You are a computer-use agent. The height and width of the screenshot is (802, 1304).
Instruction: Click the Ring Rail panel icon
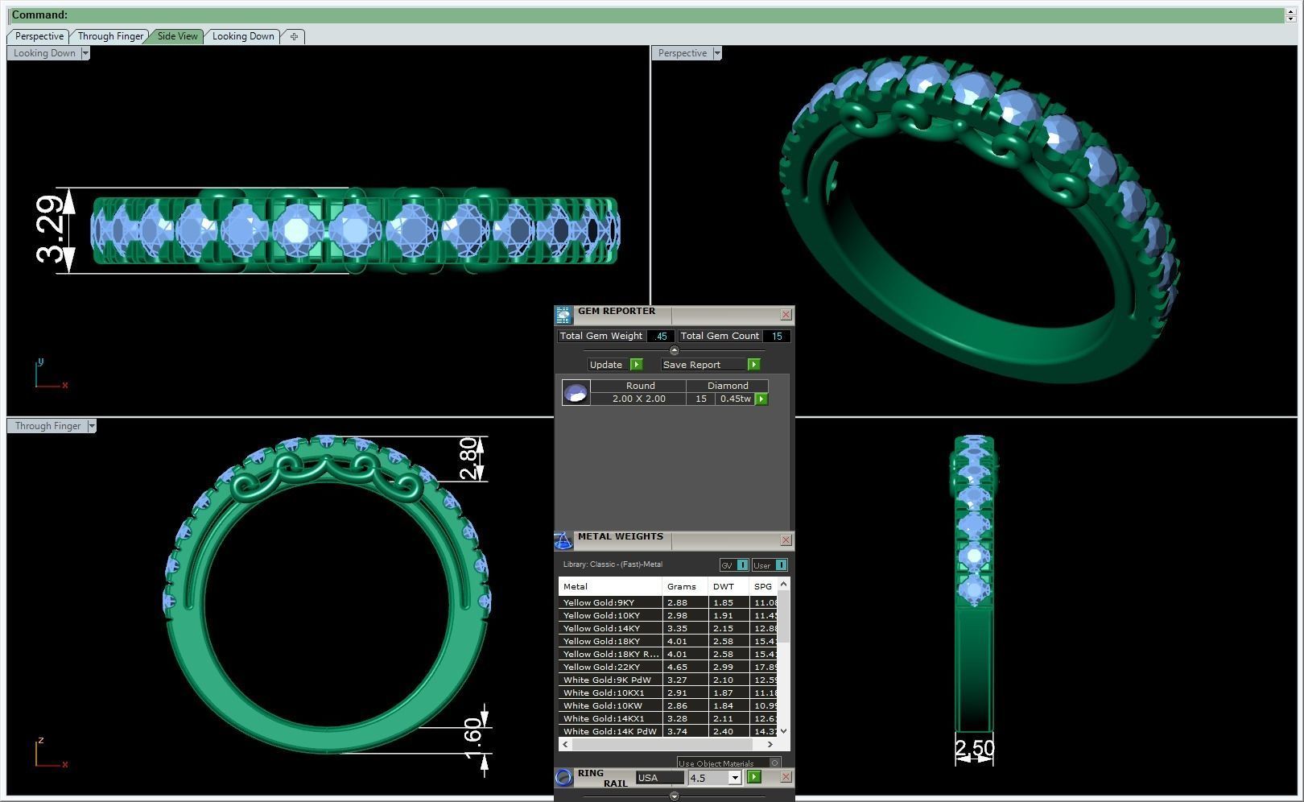click(563, 777)
